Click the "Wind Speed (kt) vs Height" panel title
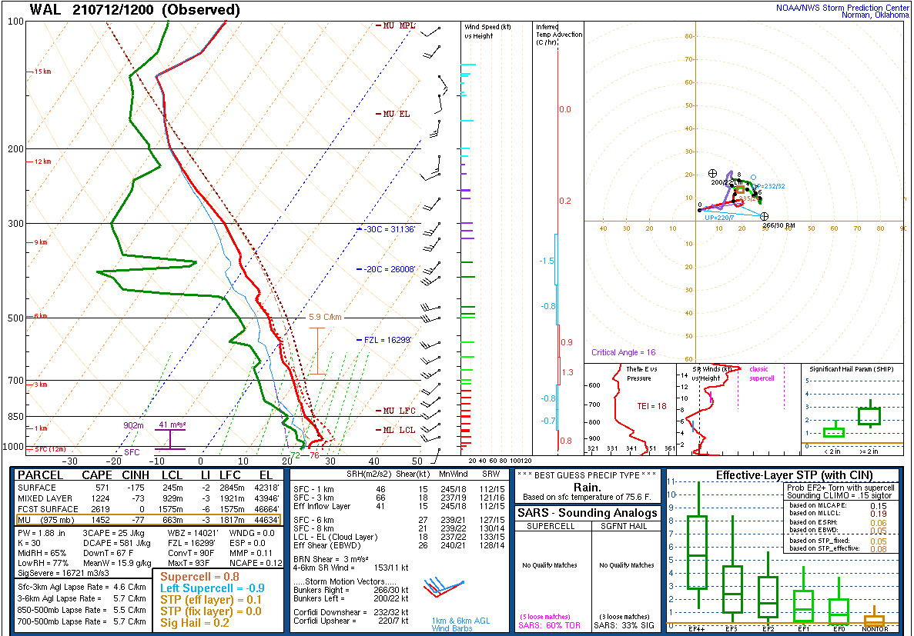The image size is (914, 636). (x=487, y=32)
